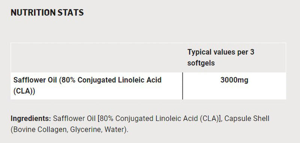Click the NUTRITION STATS heading
The height and width of the screenshot is (143, 300).
(x=47, y=13)
